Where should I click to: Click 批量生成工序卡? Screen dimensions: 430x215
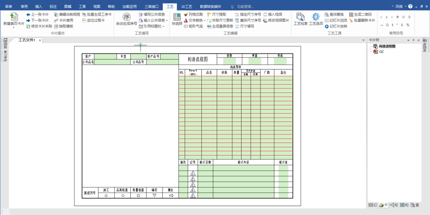[97, 14]
